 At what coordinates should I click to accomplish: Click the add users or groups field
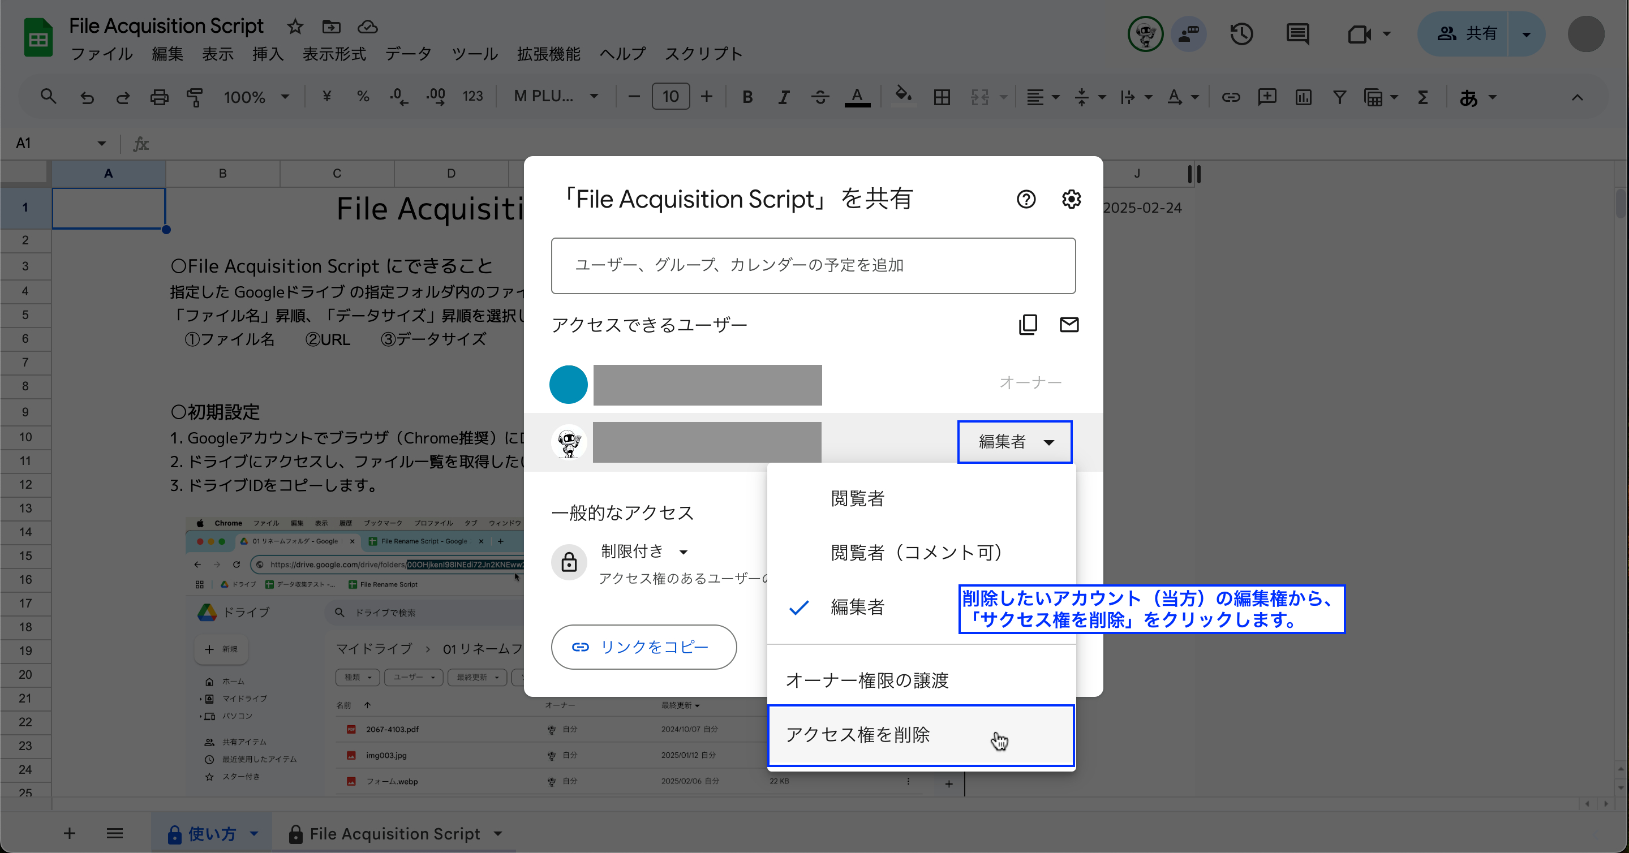813,266
